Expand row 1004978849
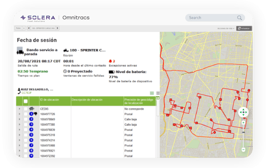The image size is (266, 168). (20, 119)
